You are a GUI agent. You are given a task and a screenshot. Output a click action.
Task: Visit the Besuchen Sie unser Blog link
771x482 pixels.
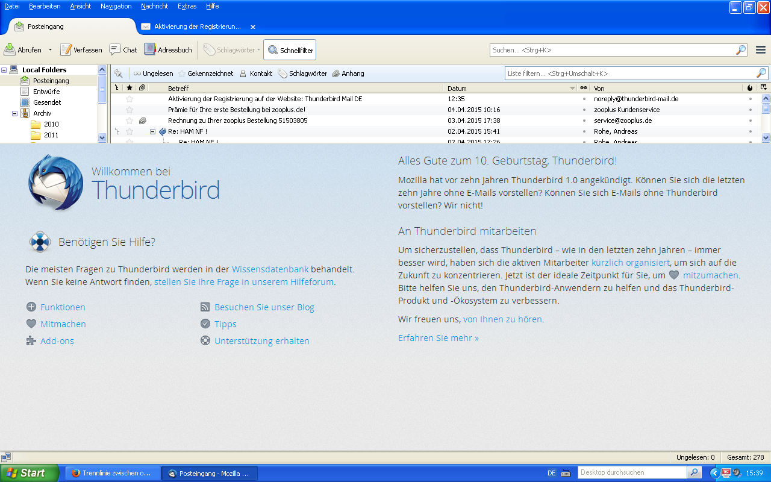point(264,307)
